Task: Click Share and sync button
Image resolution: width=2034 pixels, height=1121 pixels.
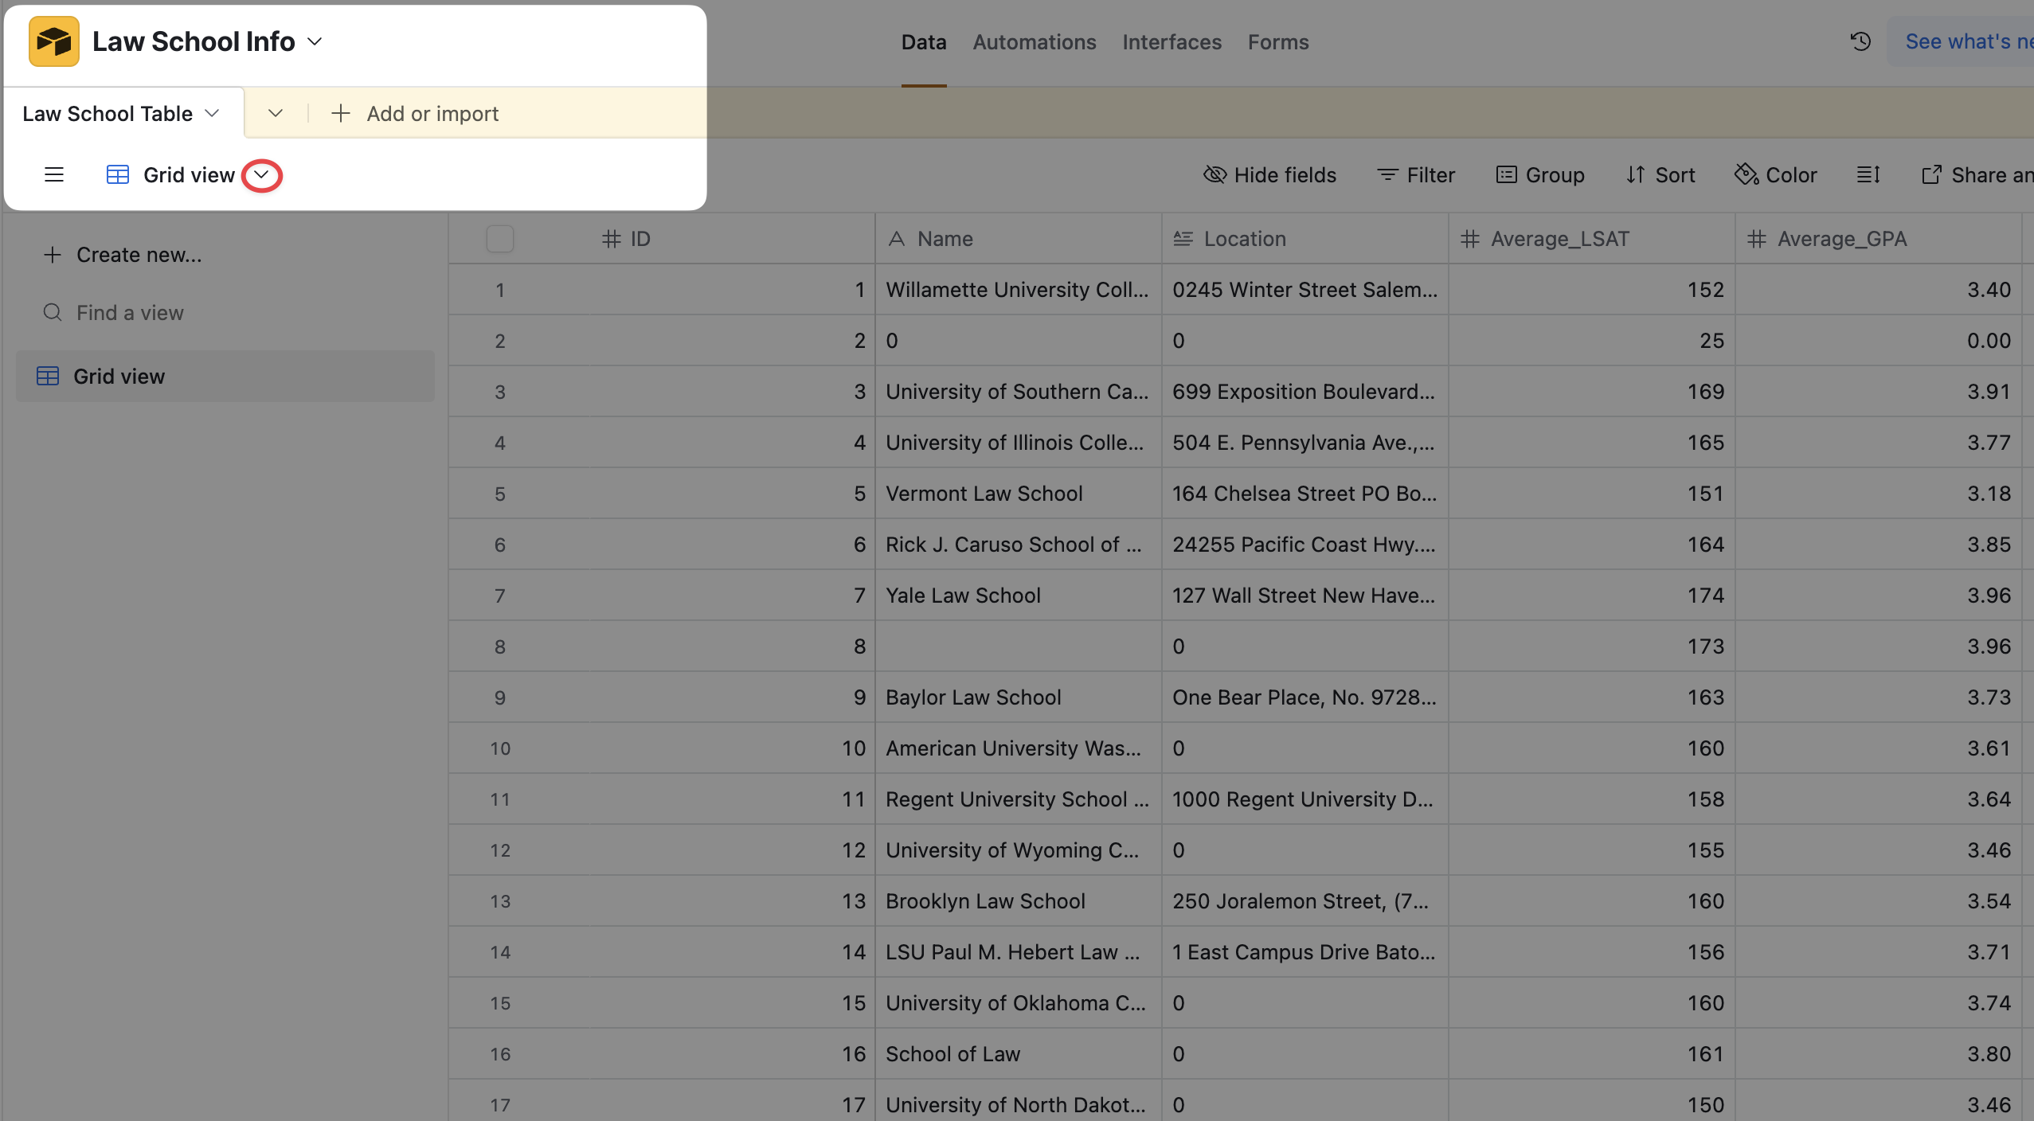Action: point(1977,174)
